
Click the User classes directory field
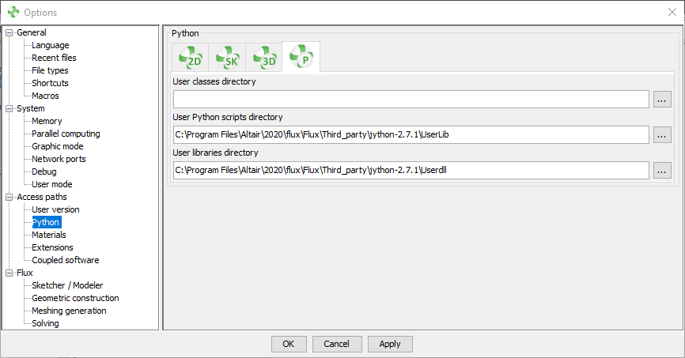coord(411,100)
